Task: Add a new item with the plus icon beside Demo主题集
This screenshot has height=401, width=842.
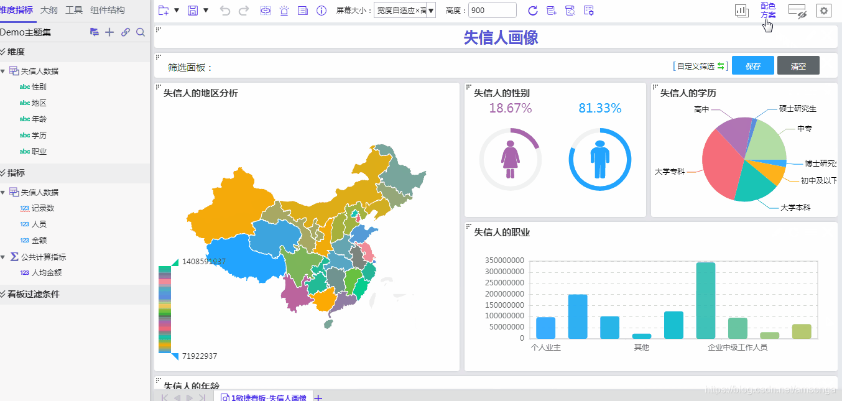Action: (109, 32)
